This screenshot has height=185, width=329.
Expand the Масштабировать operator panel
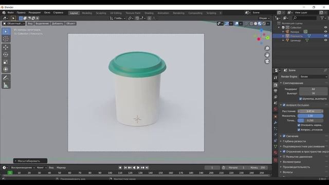30,161
